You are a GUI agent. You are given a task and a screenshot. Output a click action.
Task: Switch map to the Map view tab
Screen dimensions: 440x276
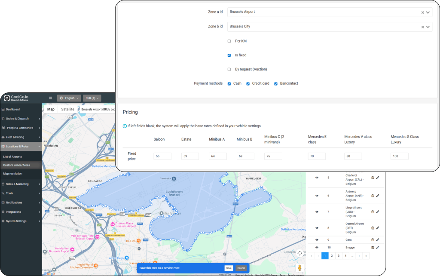51,109
